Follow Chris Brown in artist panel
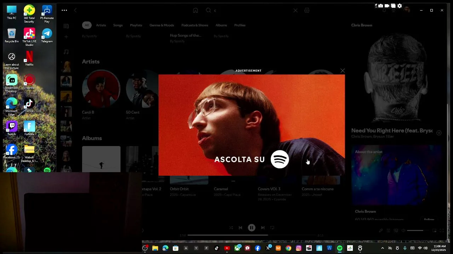 point(429,219)
